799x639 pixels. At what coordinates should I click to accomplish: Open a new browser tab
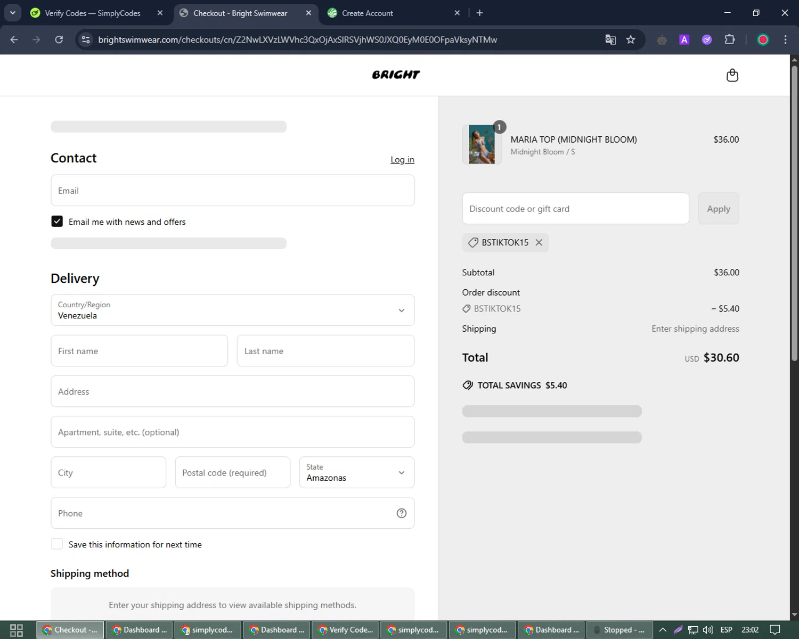479,13
